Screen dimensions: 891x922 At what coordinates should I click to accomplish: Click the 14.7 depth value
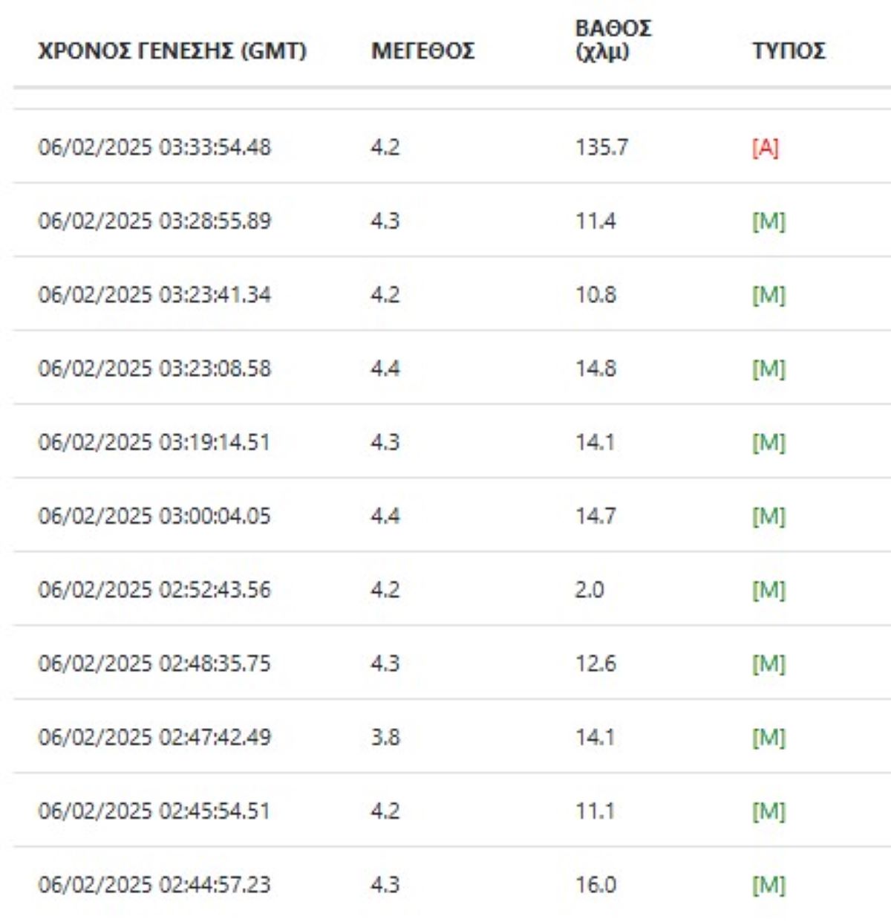click(595, 516)
